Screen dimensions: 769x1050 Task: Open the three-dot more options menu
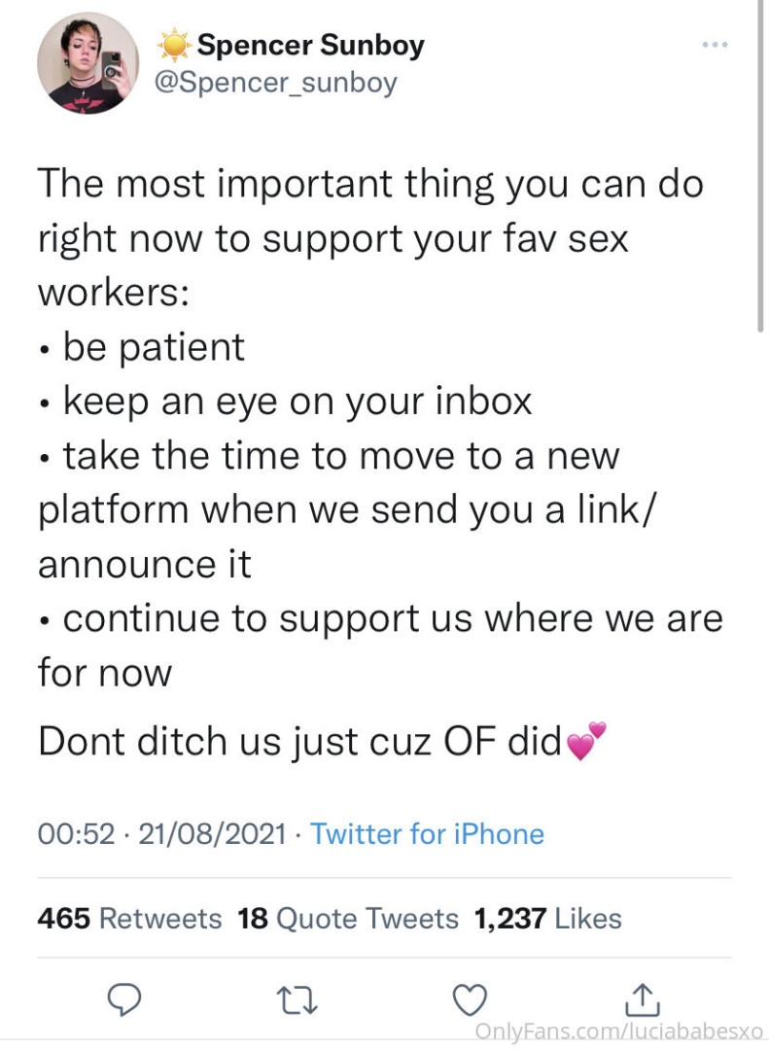coord(715,45)
